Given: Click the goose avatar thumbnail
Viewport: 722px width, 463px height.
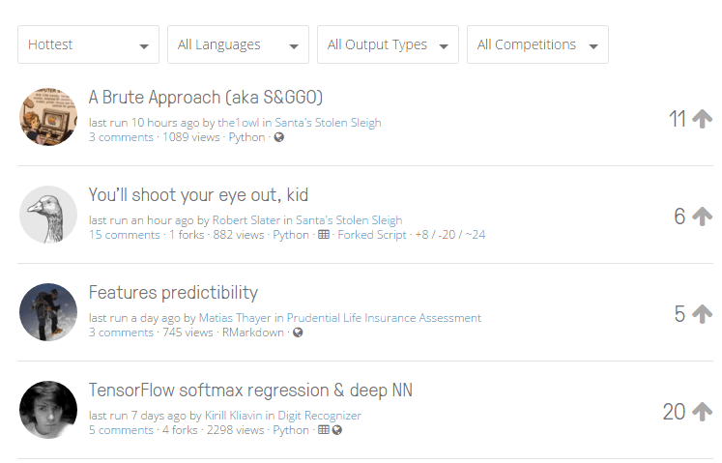Looking at the screenshot, I should [48, 215].
